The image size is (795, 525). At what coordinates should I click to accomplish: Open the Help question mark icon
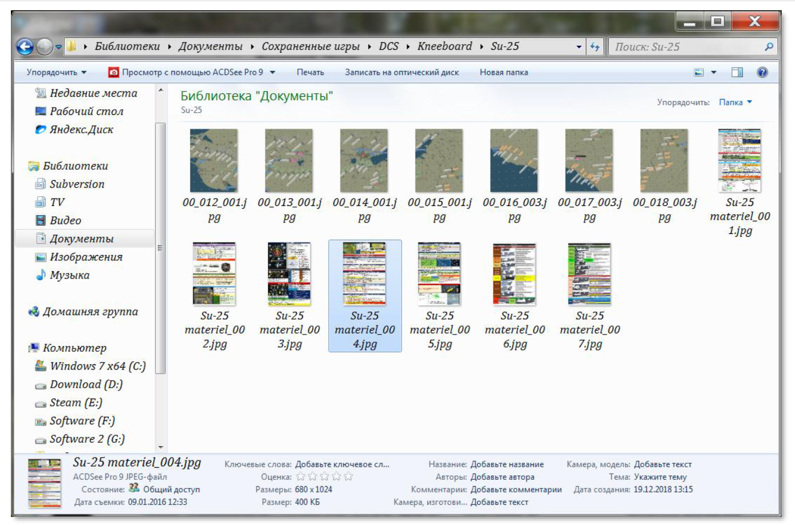tap(762, 72)
